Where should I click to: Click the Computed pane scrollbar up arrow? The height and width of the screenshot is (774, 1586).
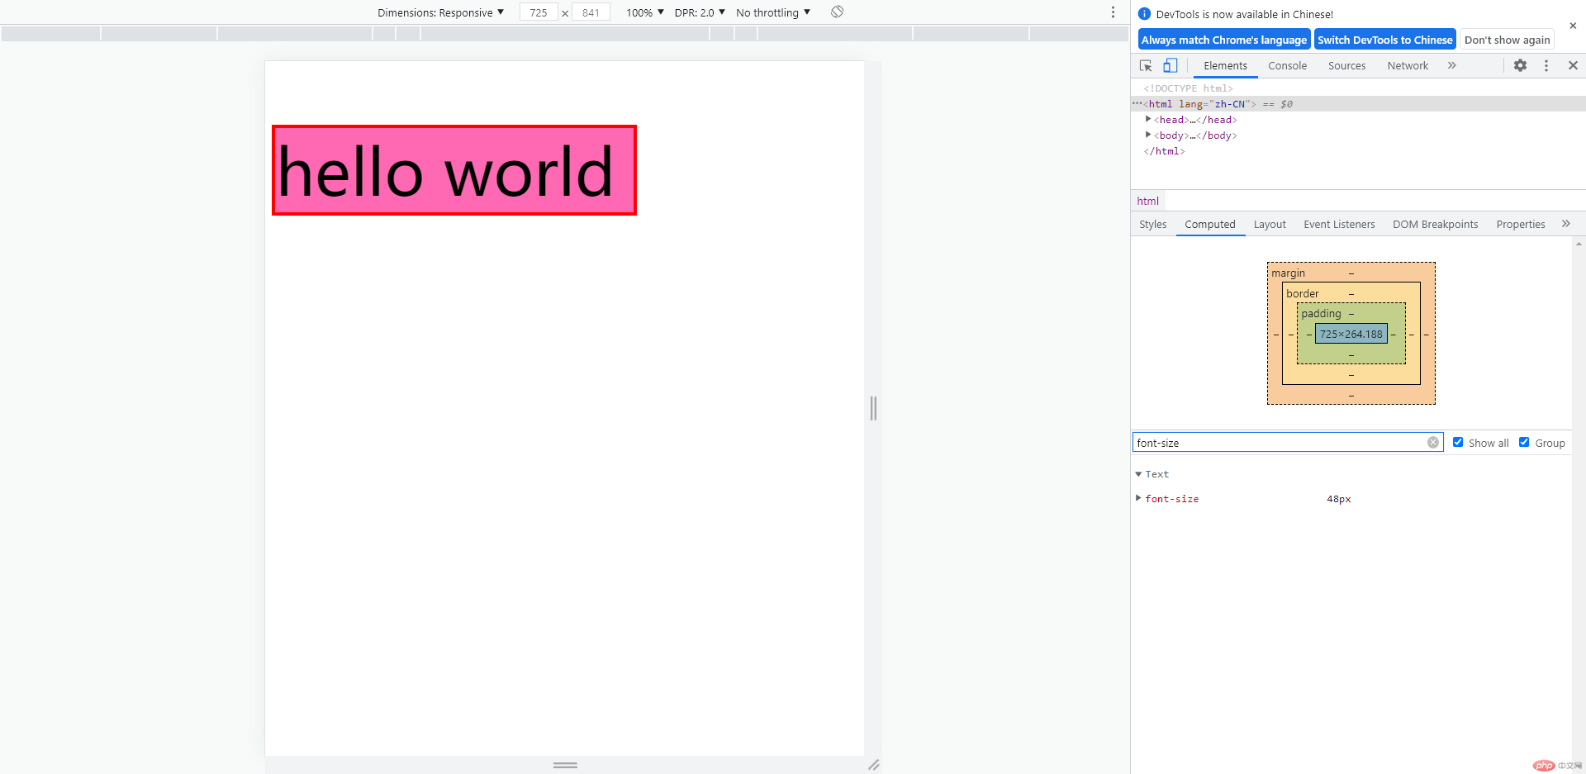[x=1579, y=244]
